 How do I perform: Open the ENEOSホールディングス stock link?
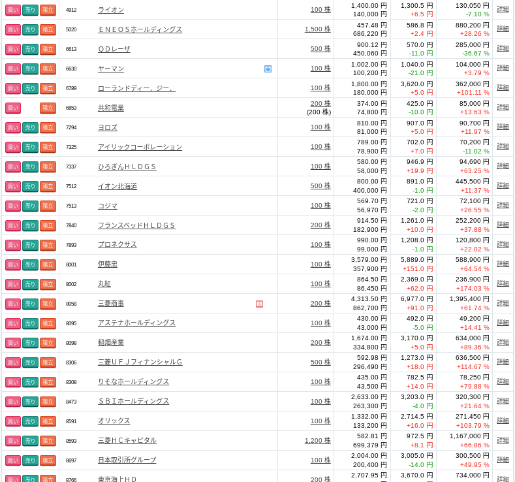[140, 29]
